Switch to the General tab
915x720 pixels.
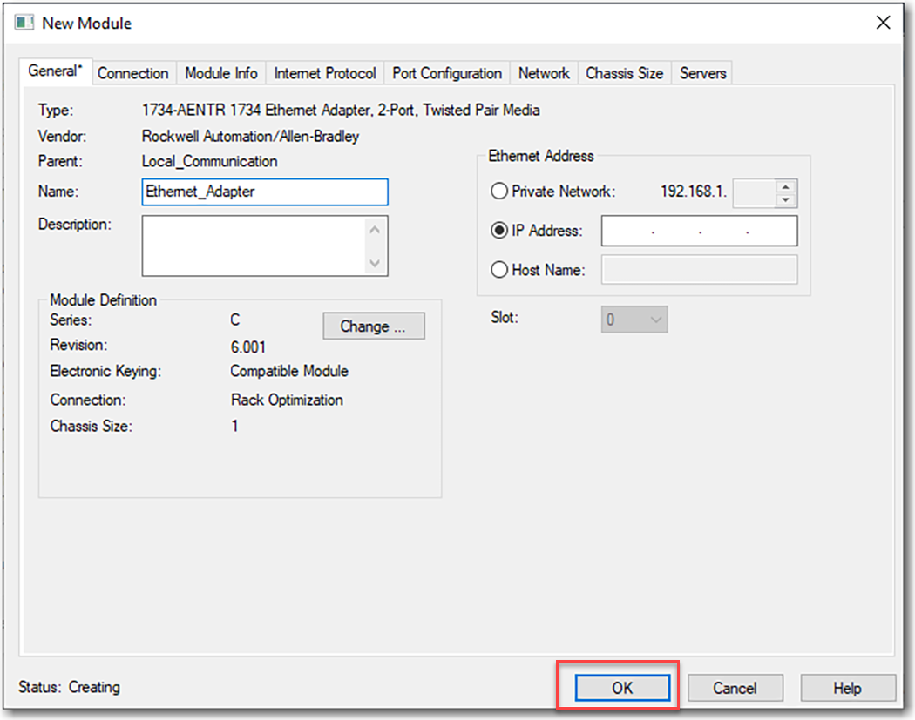pyautogui.click(x=56, y=71)
